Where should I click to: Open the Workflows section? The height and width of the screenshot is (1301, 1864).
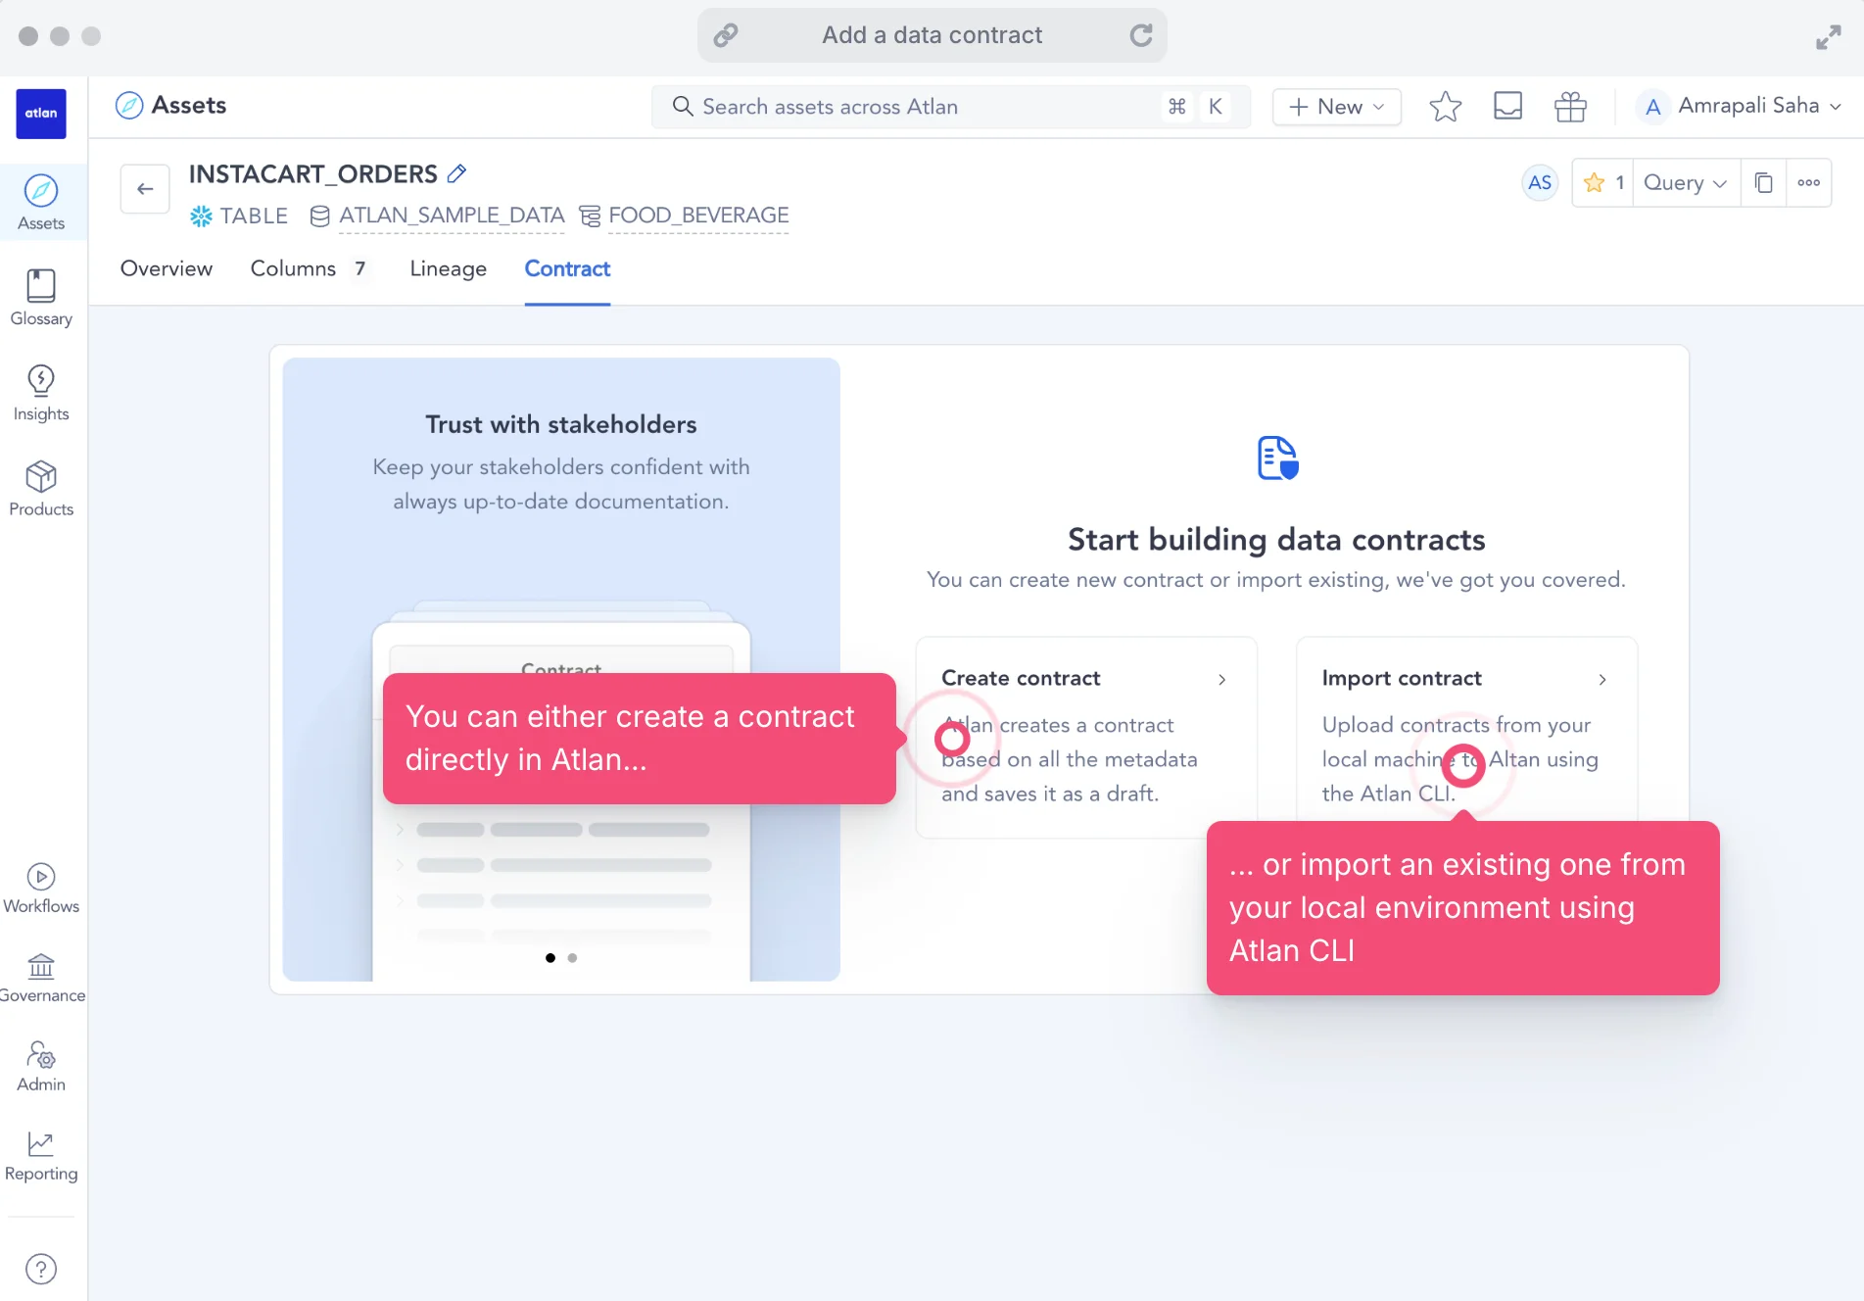tap(41, 884)
